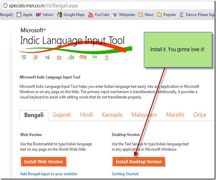Open 'Add Bengali input to your website' link

pos(49,174)
